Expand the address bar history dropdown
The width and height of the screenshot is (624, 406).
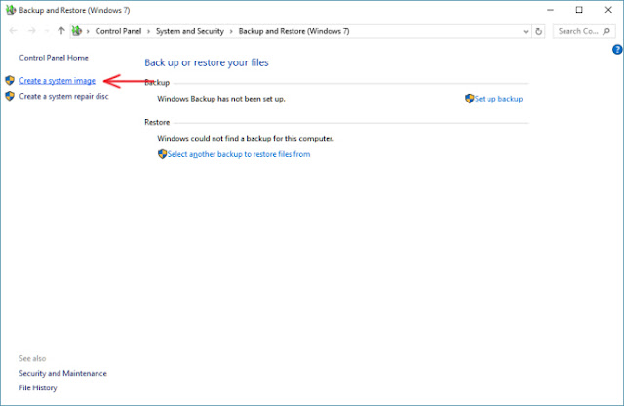[x=526, y=31]
